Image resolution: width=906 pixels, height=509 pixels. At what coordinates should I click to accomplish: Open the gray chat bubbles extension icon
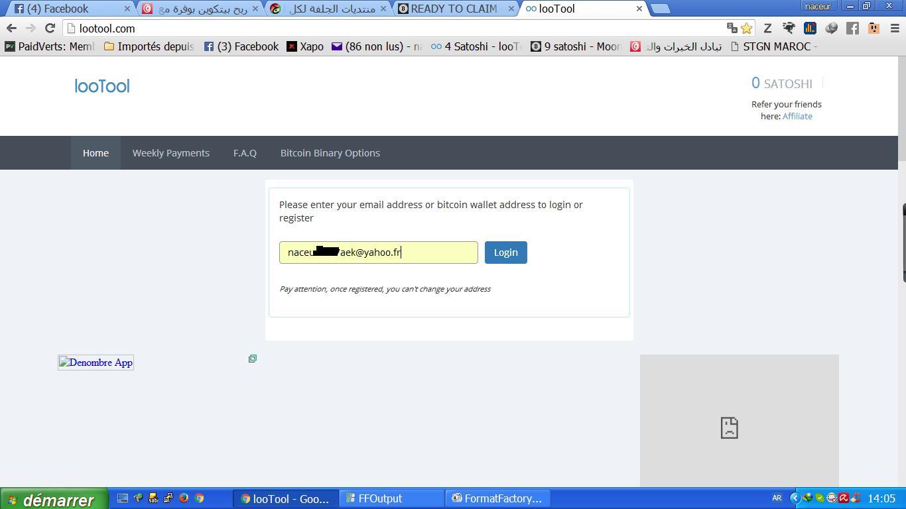(x=831, y=28)
